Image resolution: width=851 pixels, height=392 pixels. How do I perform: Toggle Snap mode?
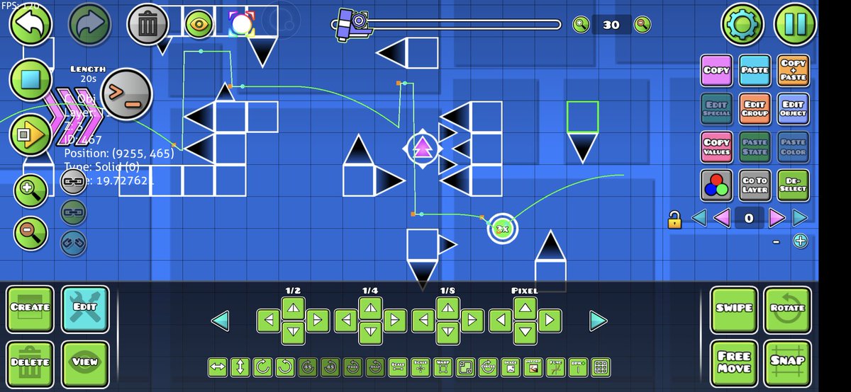click(787, 364)
